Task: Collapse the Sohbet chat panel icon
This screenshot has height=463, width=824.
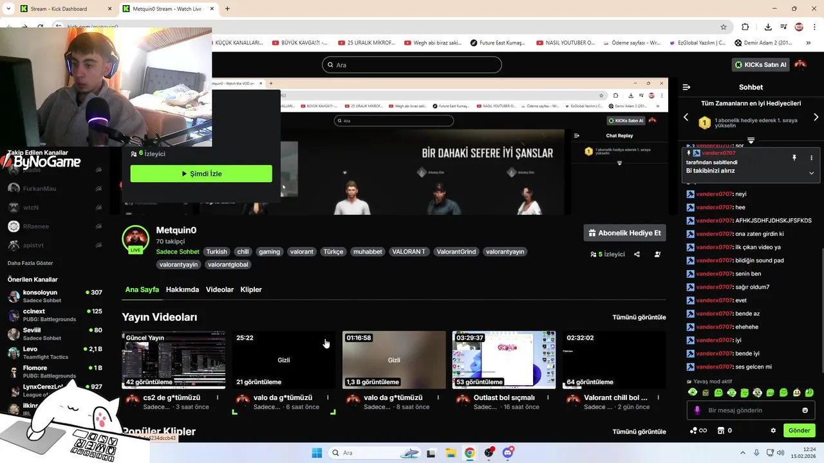Action: (x=686, y=87)
